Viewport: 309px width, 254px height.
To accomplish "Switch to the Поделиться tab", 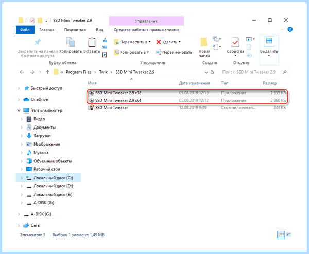I will pos(75,30).
